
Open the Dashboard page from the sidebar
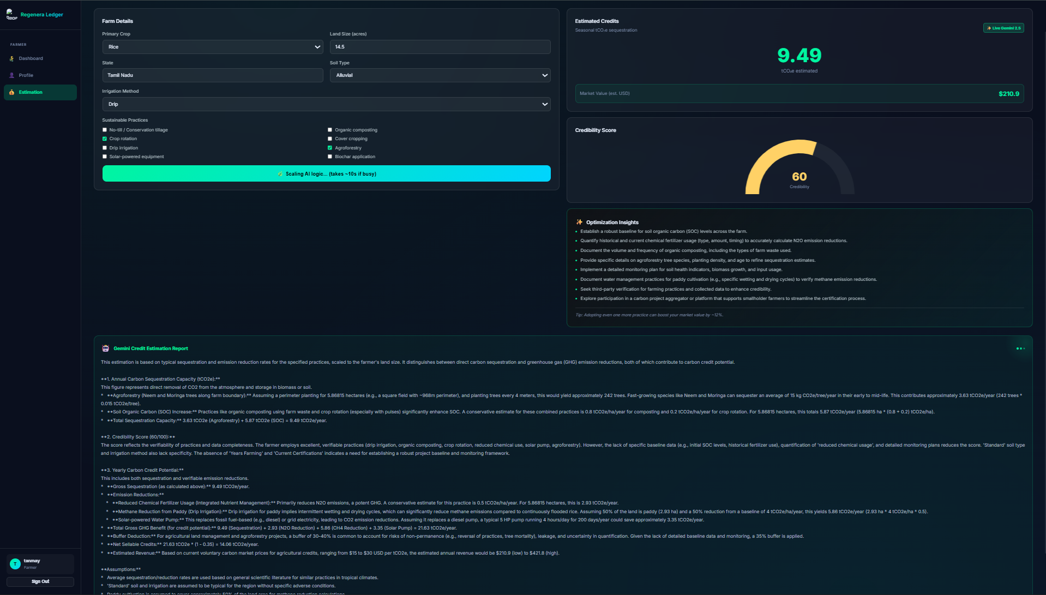coord(40,58)
